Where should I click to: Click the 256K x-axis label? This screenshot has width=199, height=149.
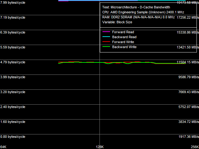(x=195, y=147)
